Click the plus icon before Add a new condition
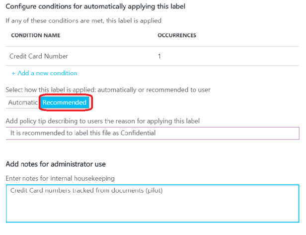The image size is (306, 235). click(13, 73)
